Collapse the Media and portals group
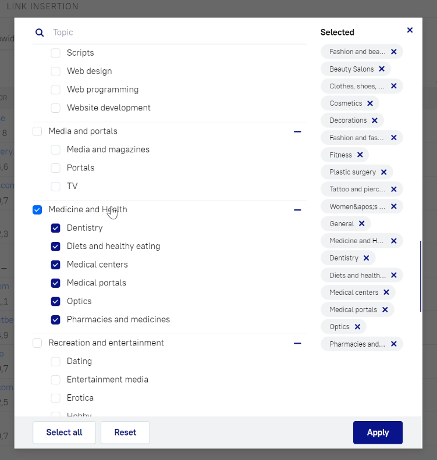This screenshot has height=460, width=437. tap(297, 132)
